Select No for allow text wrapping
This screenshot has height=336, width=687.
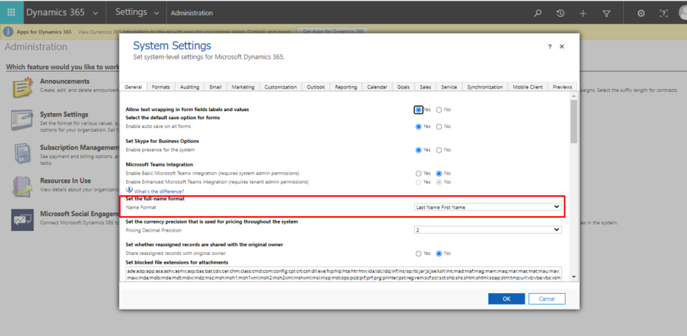coord(439,110)
